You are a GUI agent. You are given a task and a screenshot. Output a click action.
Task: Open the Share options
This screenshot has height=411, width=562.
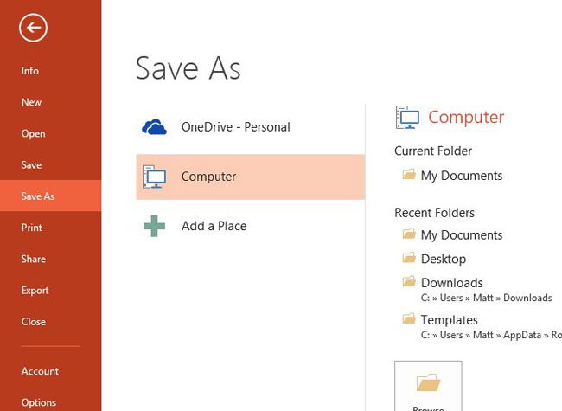33,259
